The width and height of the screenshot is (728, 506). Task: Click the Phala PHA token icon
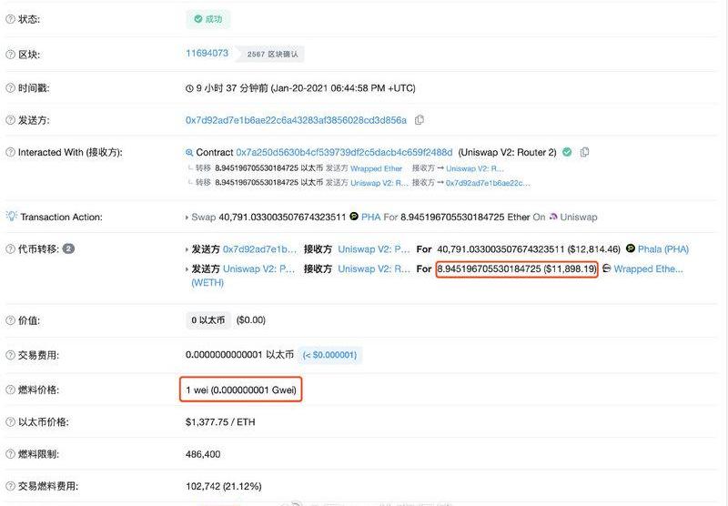631,248
